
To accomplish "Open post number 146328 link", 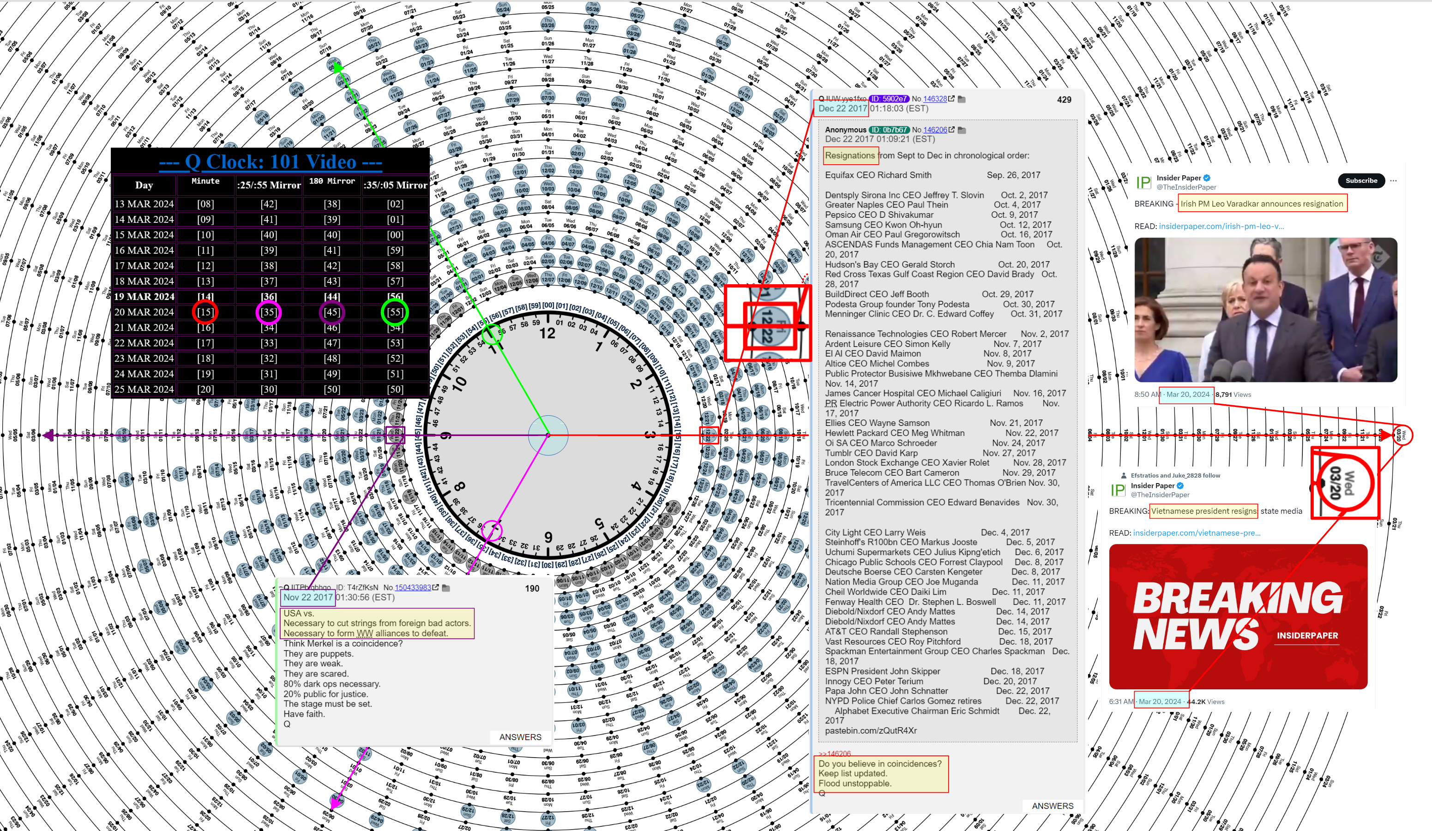I will pyautogui.click(x=935, y=99).
